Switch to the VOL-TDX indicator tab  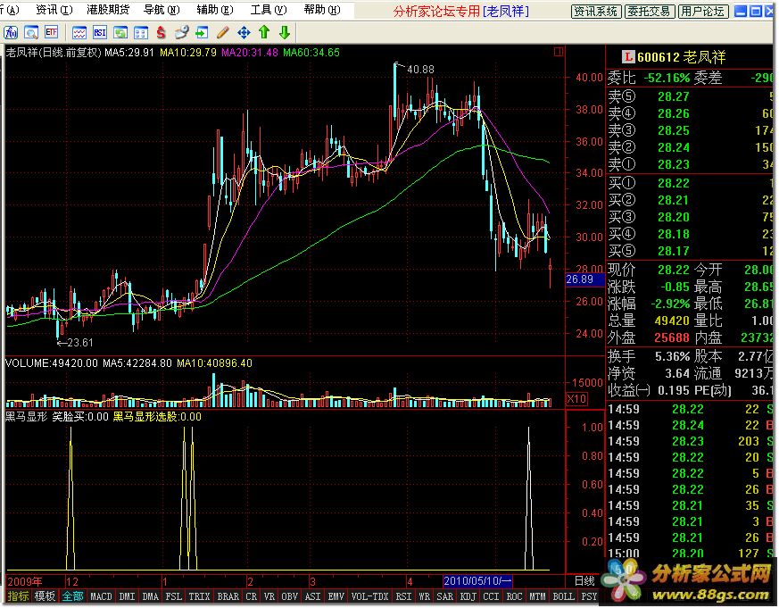(369, 596)
